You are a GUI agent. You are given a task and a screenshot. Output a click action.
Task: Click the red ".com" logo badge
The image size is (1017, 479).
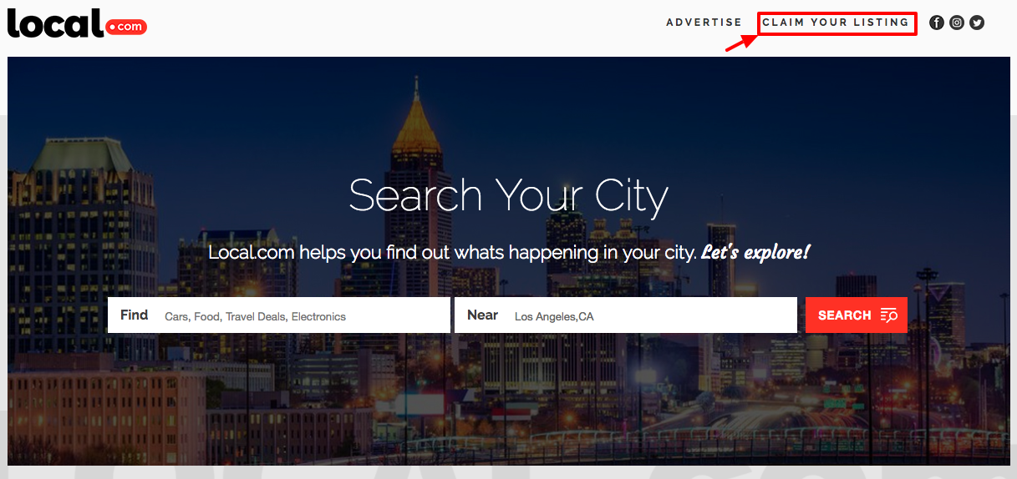click(126, 27)
